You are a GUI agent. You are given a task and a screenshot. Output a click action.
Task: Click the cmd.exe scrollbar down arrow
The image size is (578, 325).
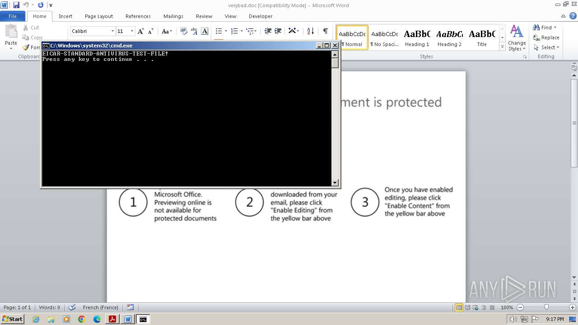click(335, 182)
